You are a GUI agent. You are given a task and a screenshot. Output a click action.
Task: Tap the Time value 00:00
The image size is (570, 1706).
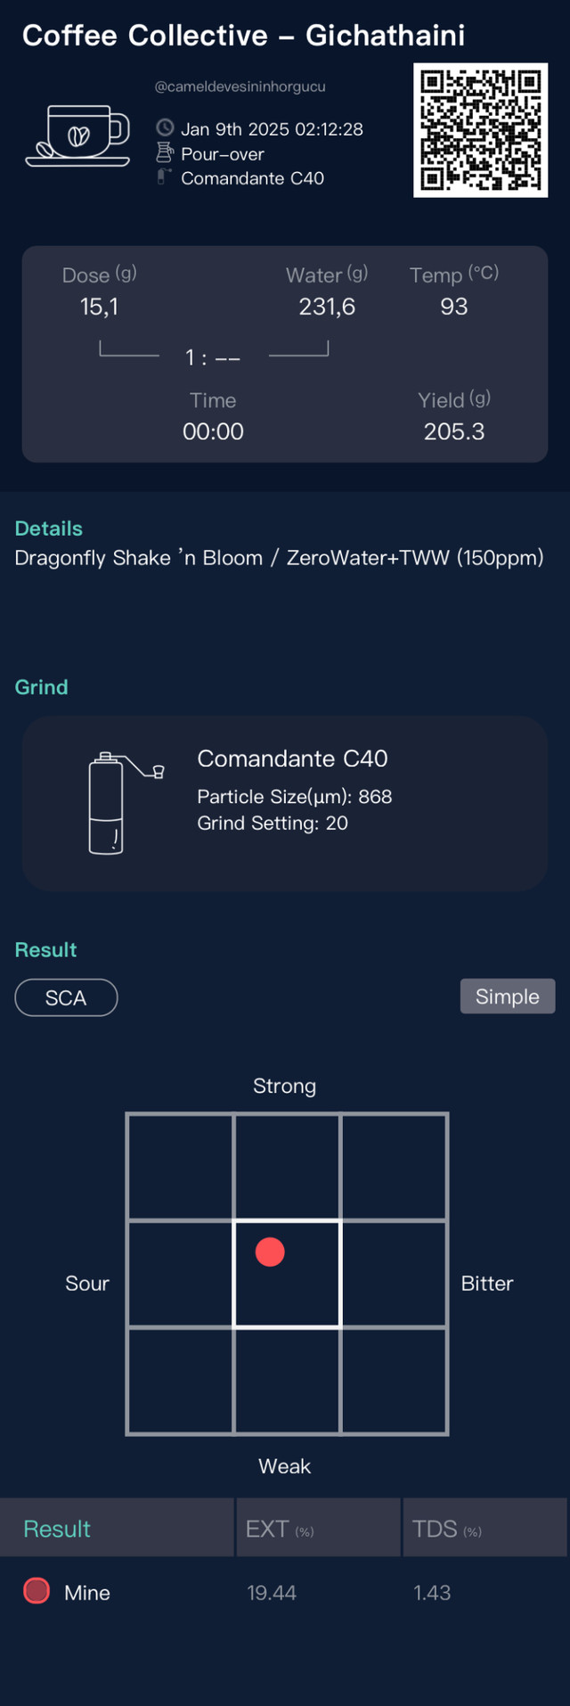tap(213, 431)
